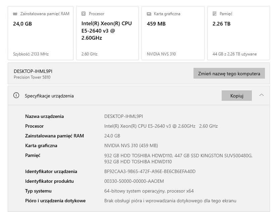Click the storage drive icon

click(x=215, y=14)
